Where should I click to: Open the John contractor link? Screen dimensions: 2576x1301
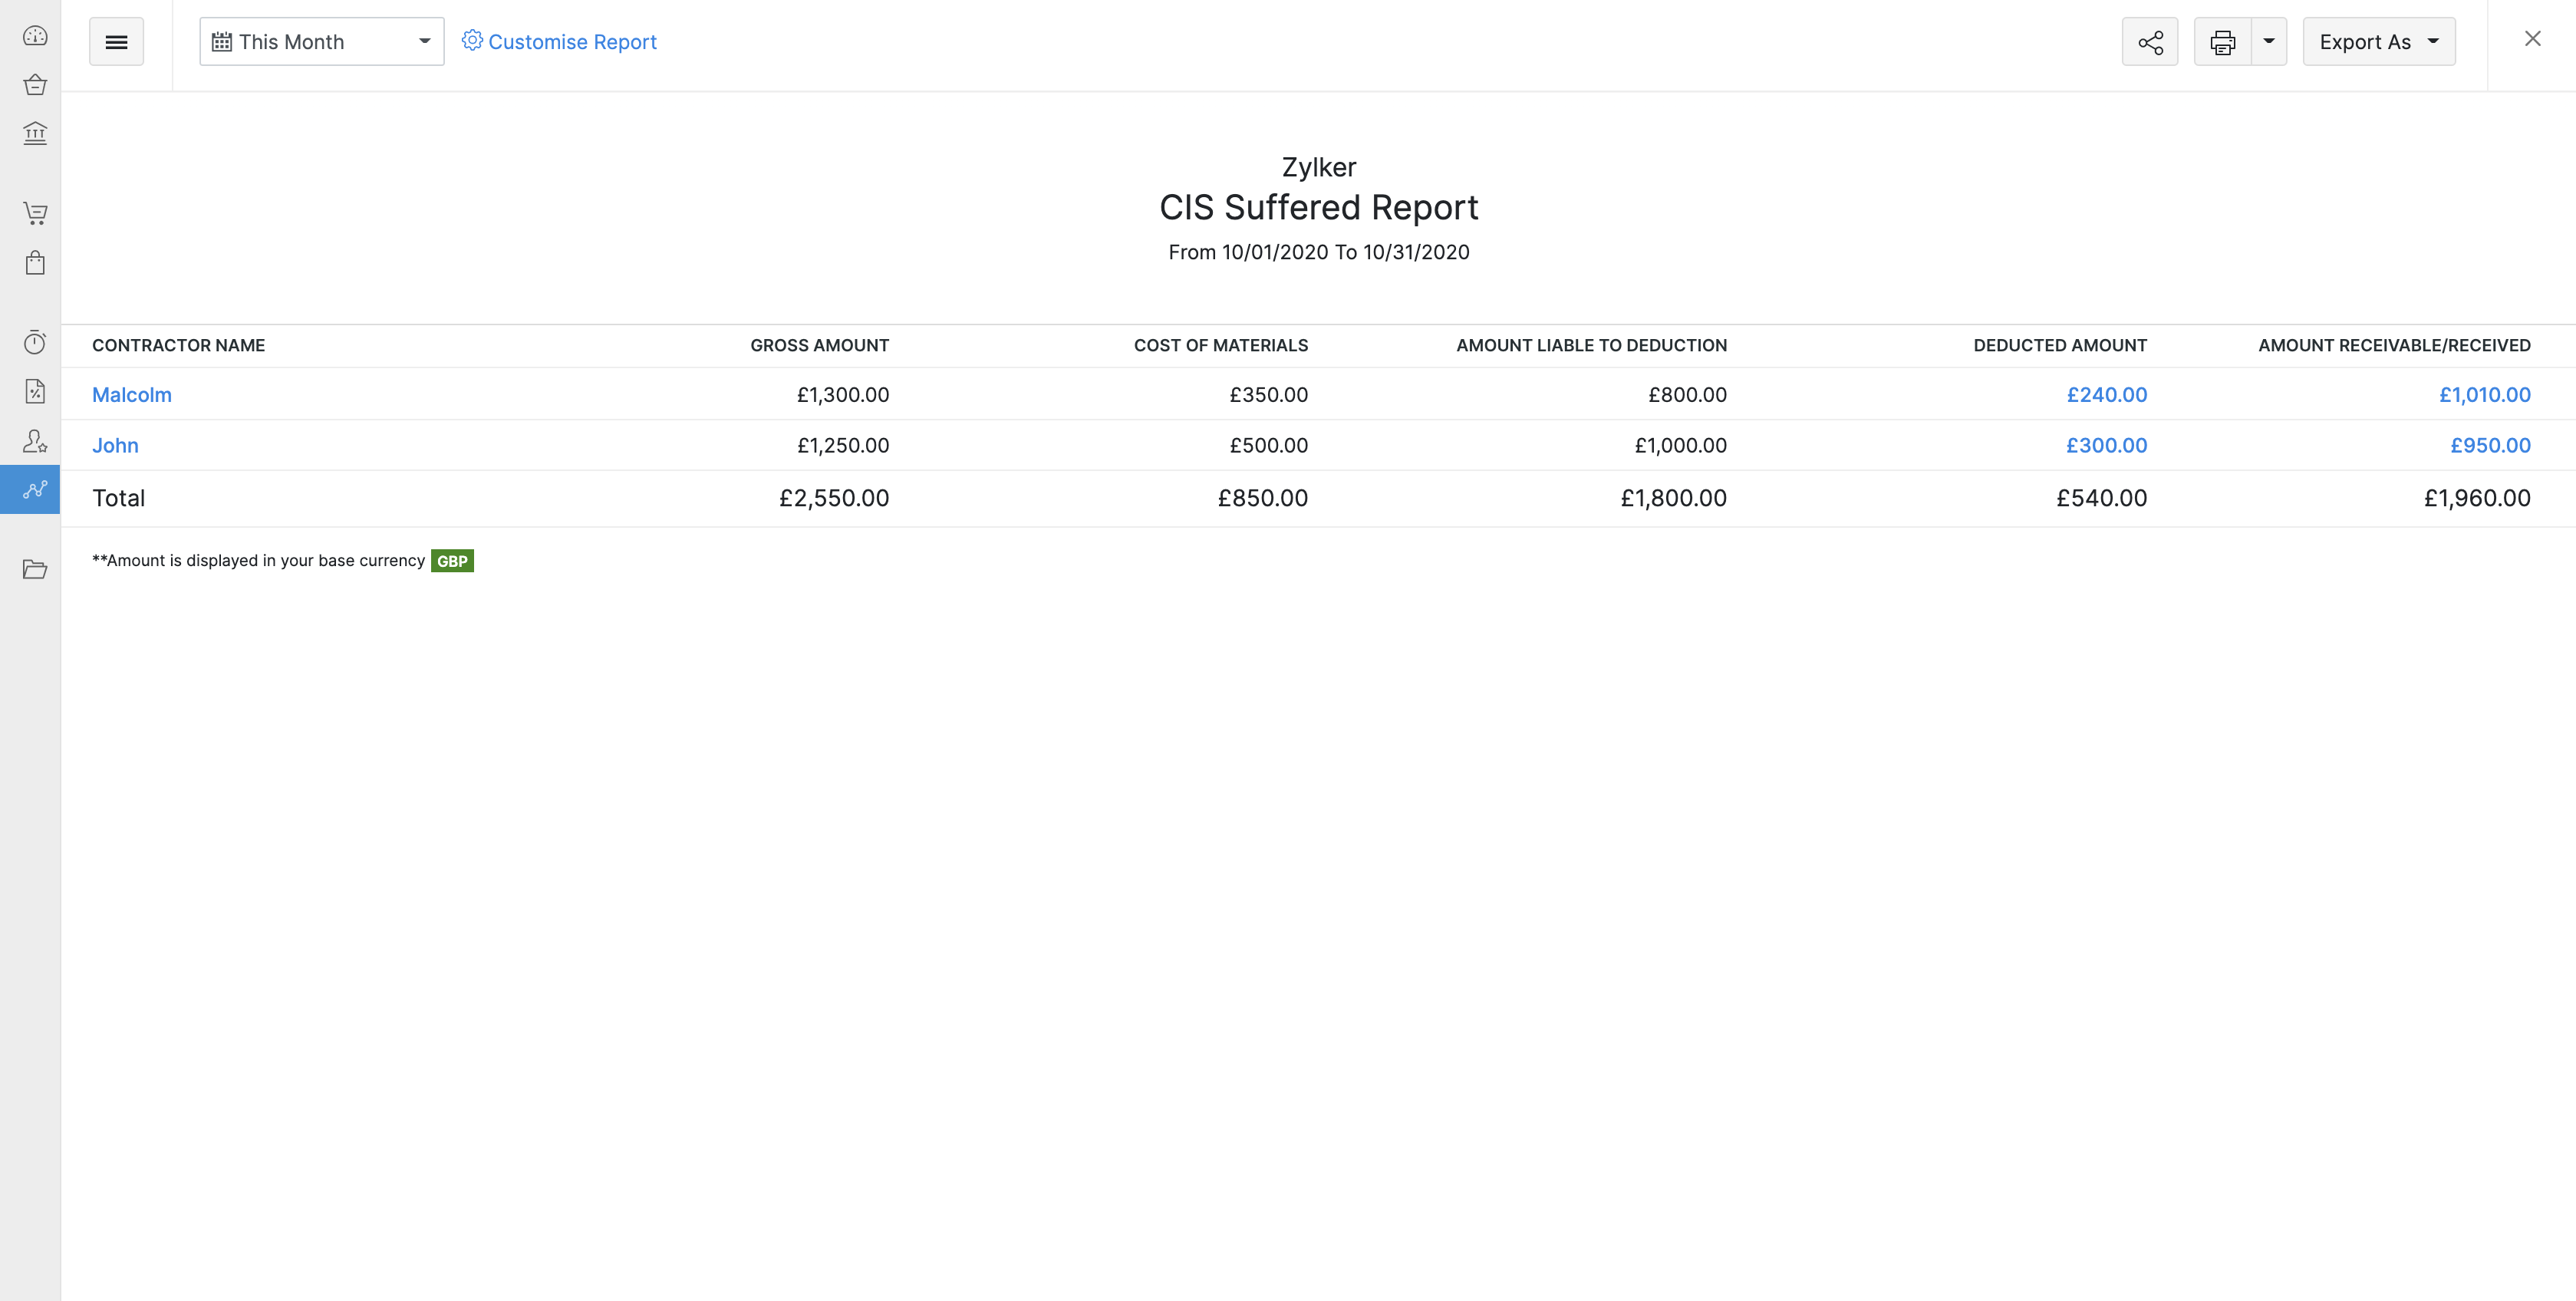(115, 446)
